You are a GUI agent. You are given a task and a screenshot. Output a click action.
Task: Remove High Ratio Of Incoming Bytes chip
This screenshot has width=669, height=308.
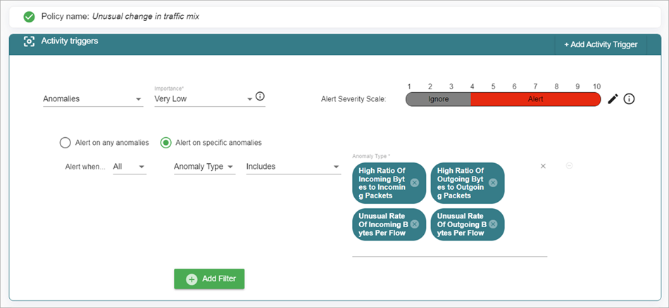coord(415,183)
